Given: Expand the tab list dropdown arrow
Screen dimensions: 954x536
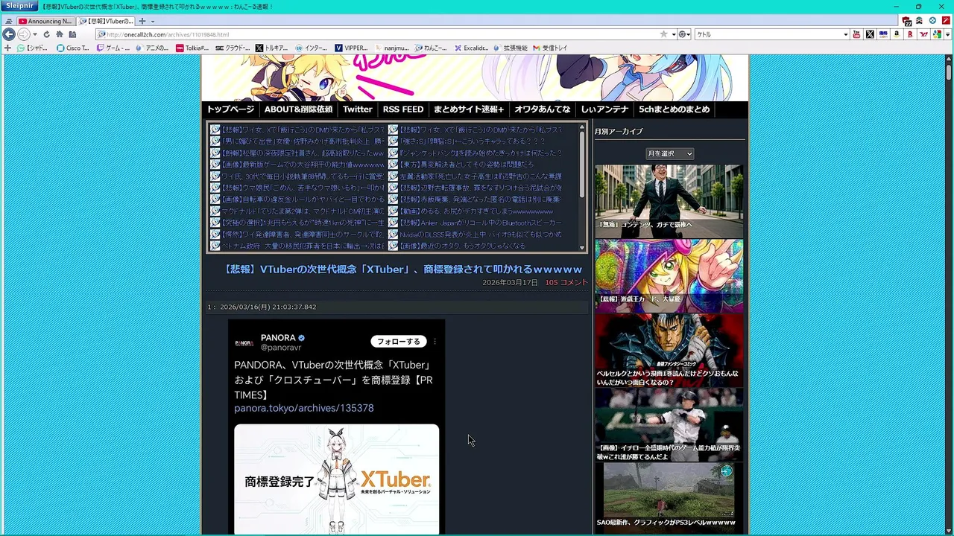Looking at the screenshot, I should coord(153,22).
